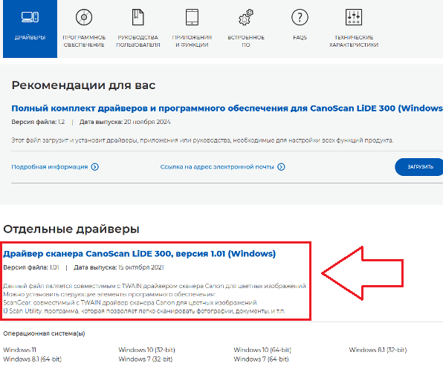Click line Можно установить следующие элементы
443x369 pixels.
(x=109, y=295)
